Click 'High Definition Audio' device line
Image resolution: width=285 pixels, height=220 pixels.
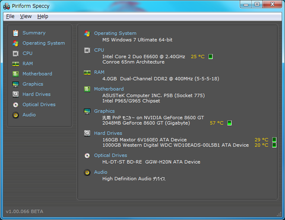[x=134, y=179]
